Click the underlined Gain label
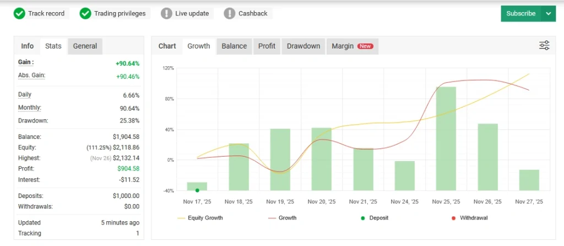The width and height of the screenshot is (564, 246). 25,63
